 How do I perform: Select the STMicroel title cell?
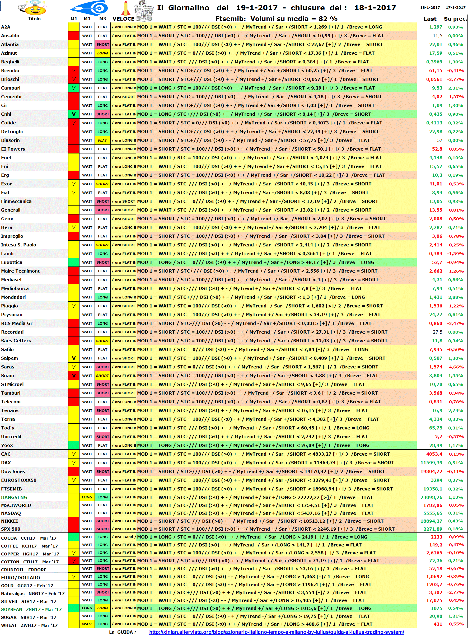point(34,384)
